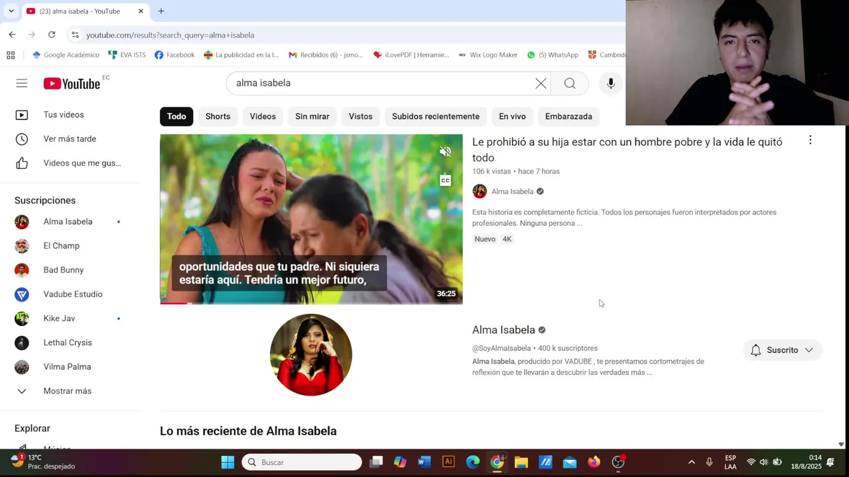
Task: Open the YouTube hamburger guide menu
Action: [x=22, y=83]
